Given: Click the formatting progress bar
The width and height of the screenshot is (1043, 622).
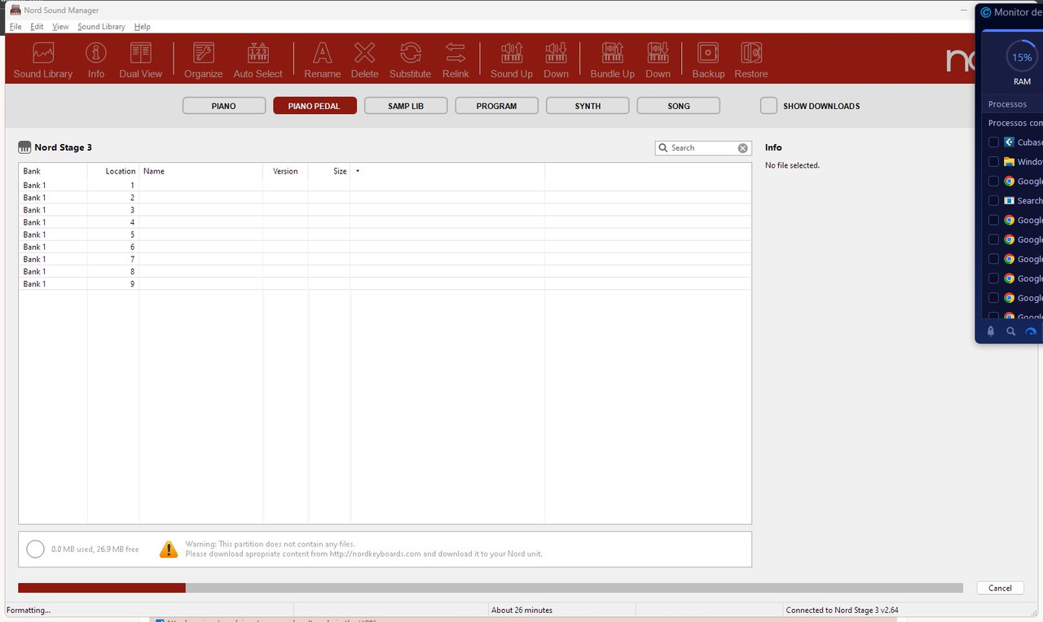Looking at the screenshot, I should click(x=491, y=588).
